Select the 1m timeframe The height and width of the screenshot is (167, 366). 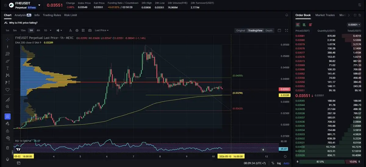click(x=7, y=30)
